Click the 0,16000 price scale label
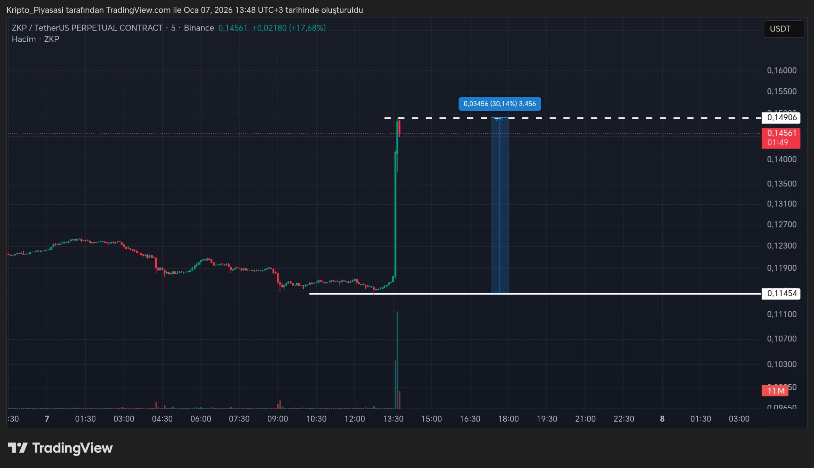This screenshot has width=814, height=468. [782, 70]
